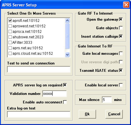Uncheck the aprsfl.net:10152 server
This screenshot has height=125, width=131.
pyautogui.click(x=10, y=21)
